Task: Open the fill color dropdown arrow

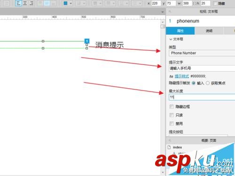Action: pos(70,3)
